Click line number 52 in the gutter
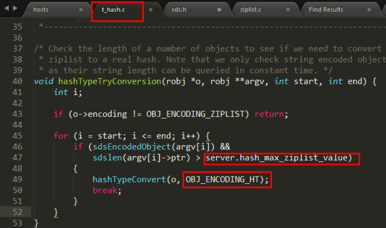Image resolution: width=386 pixels, height=228 pixels. [x=17, y=212]
